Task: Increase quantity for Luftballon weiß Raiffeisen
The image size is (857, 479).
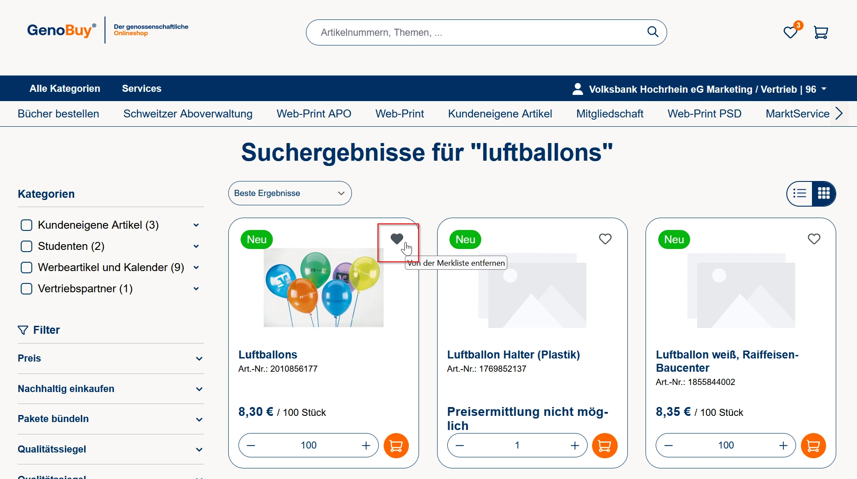Action: (783, 445)
